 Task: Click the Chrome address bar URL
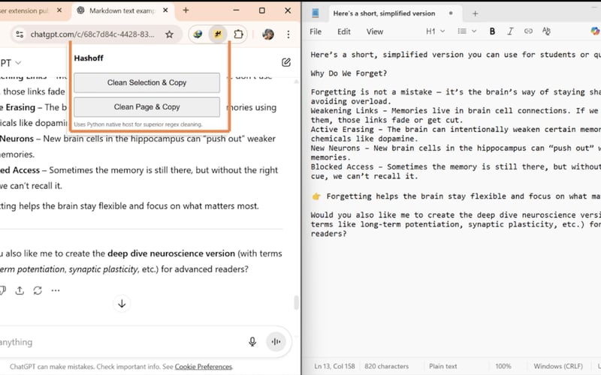click(92, 34)
